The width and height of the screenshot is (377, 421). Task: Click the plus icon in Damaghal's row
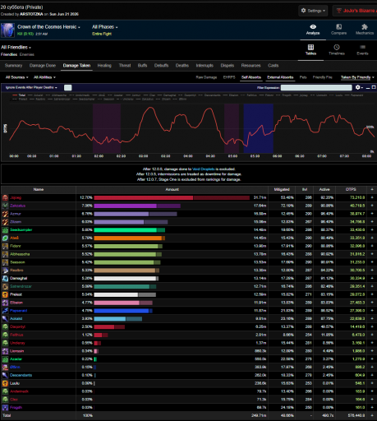(x=372, y=279)
